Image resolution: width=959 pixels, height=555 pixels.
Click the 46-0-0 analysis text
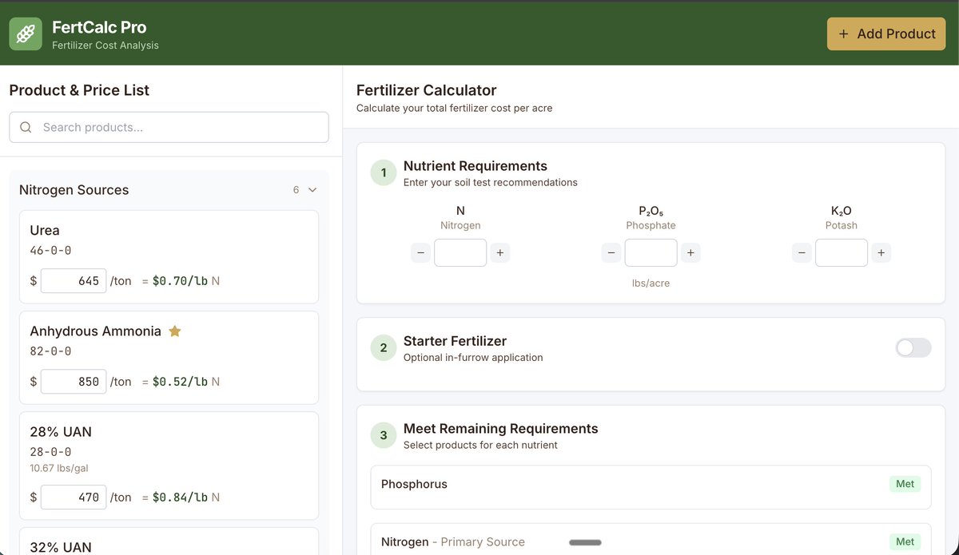point(50,251)
